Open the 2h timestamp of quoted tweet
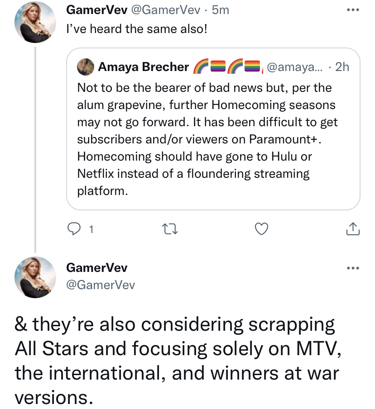 (342, 67)
